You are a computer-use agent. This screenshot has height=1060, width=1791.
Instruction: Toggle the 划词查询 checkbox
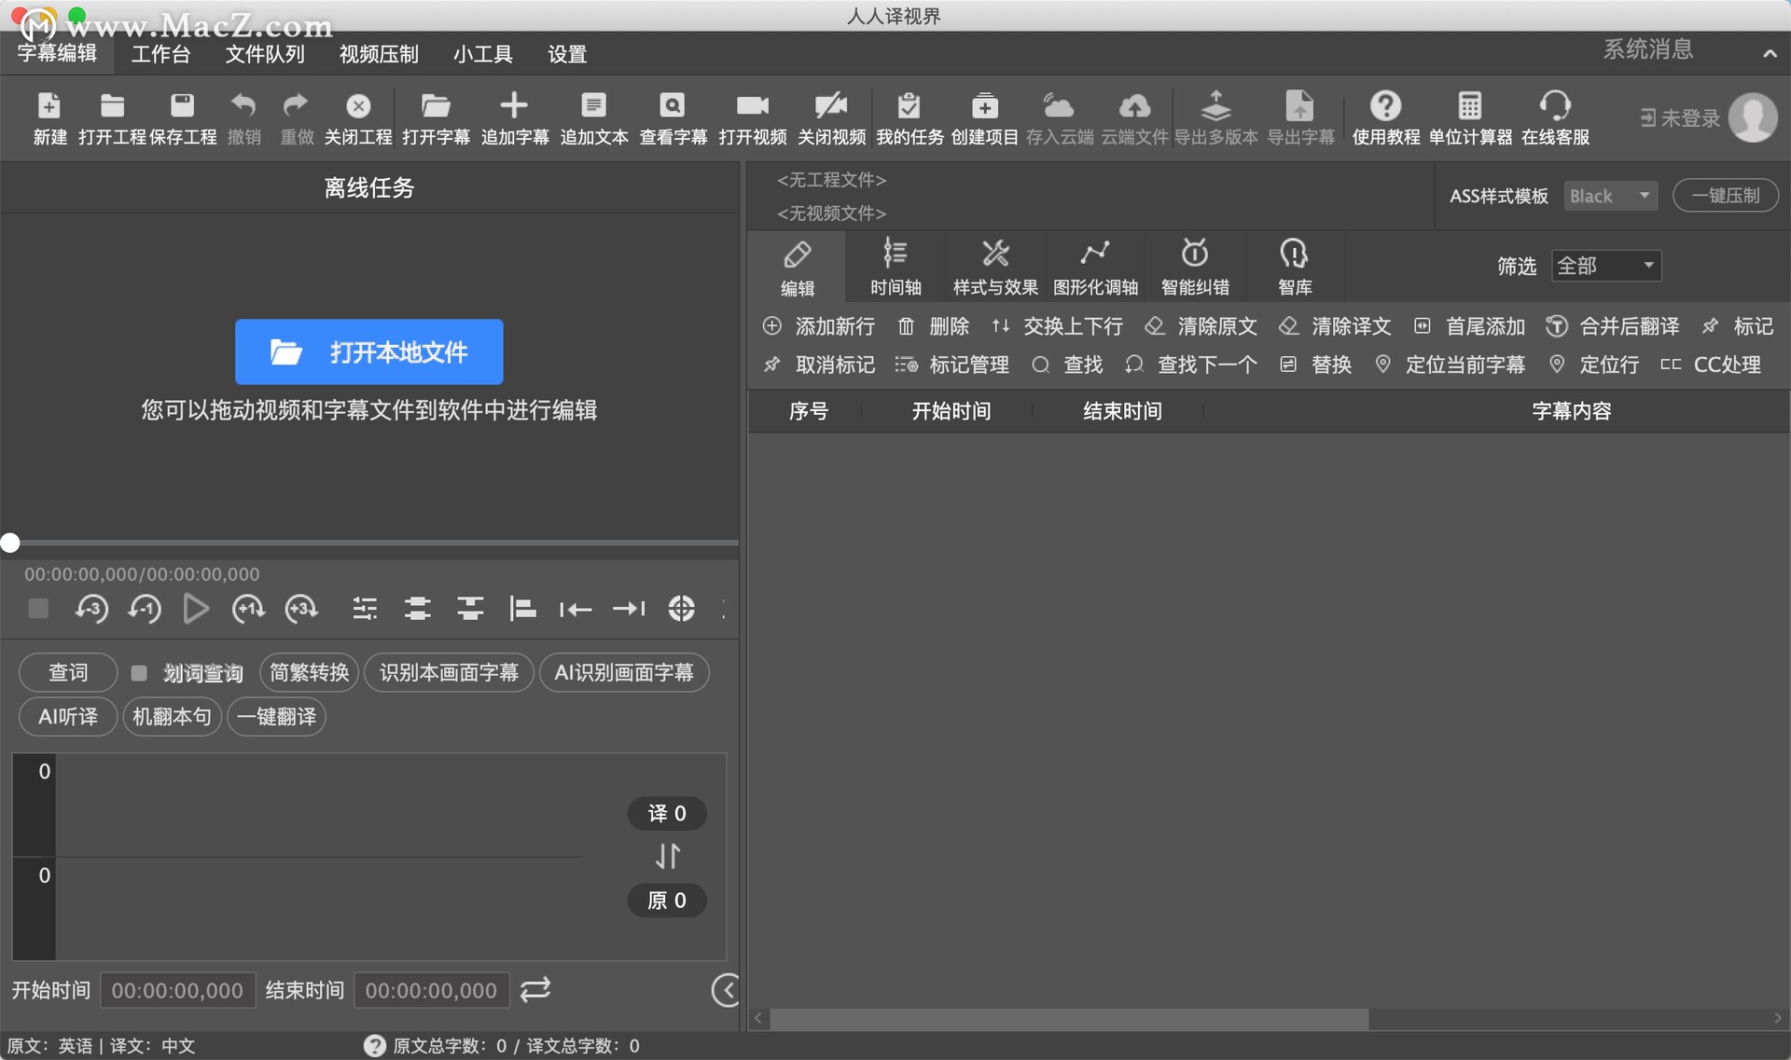(x=139, y=672)
